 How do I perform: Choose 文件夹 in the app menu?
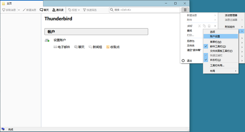[x=190, y=46]
